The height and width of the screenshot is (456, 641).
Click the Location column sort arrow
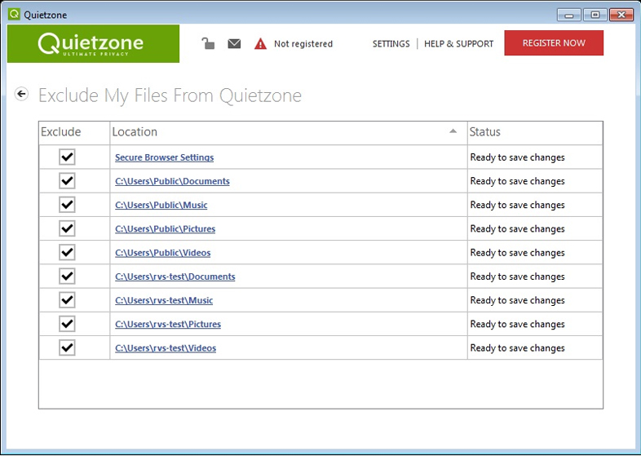[453, 131]
